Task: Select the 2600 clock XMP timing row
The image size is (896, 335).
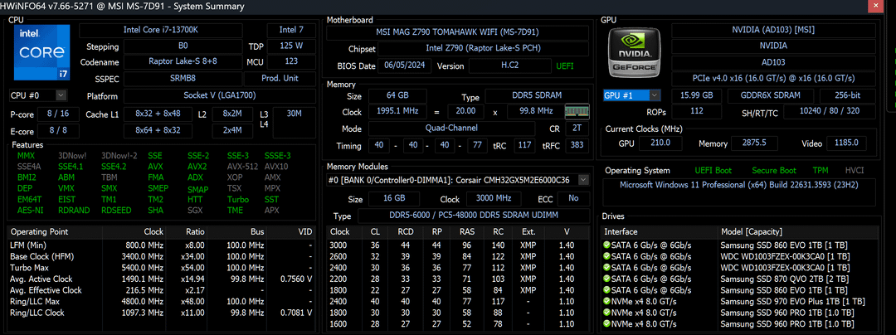Action: pos(458,256)
